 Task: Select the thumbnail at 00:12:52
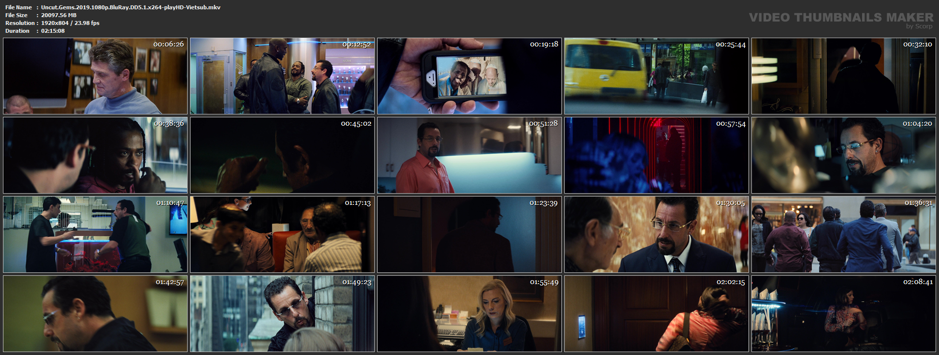[x=283, y=76]
